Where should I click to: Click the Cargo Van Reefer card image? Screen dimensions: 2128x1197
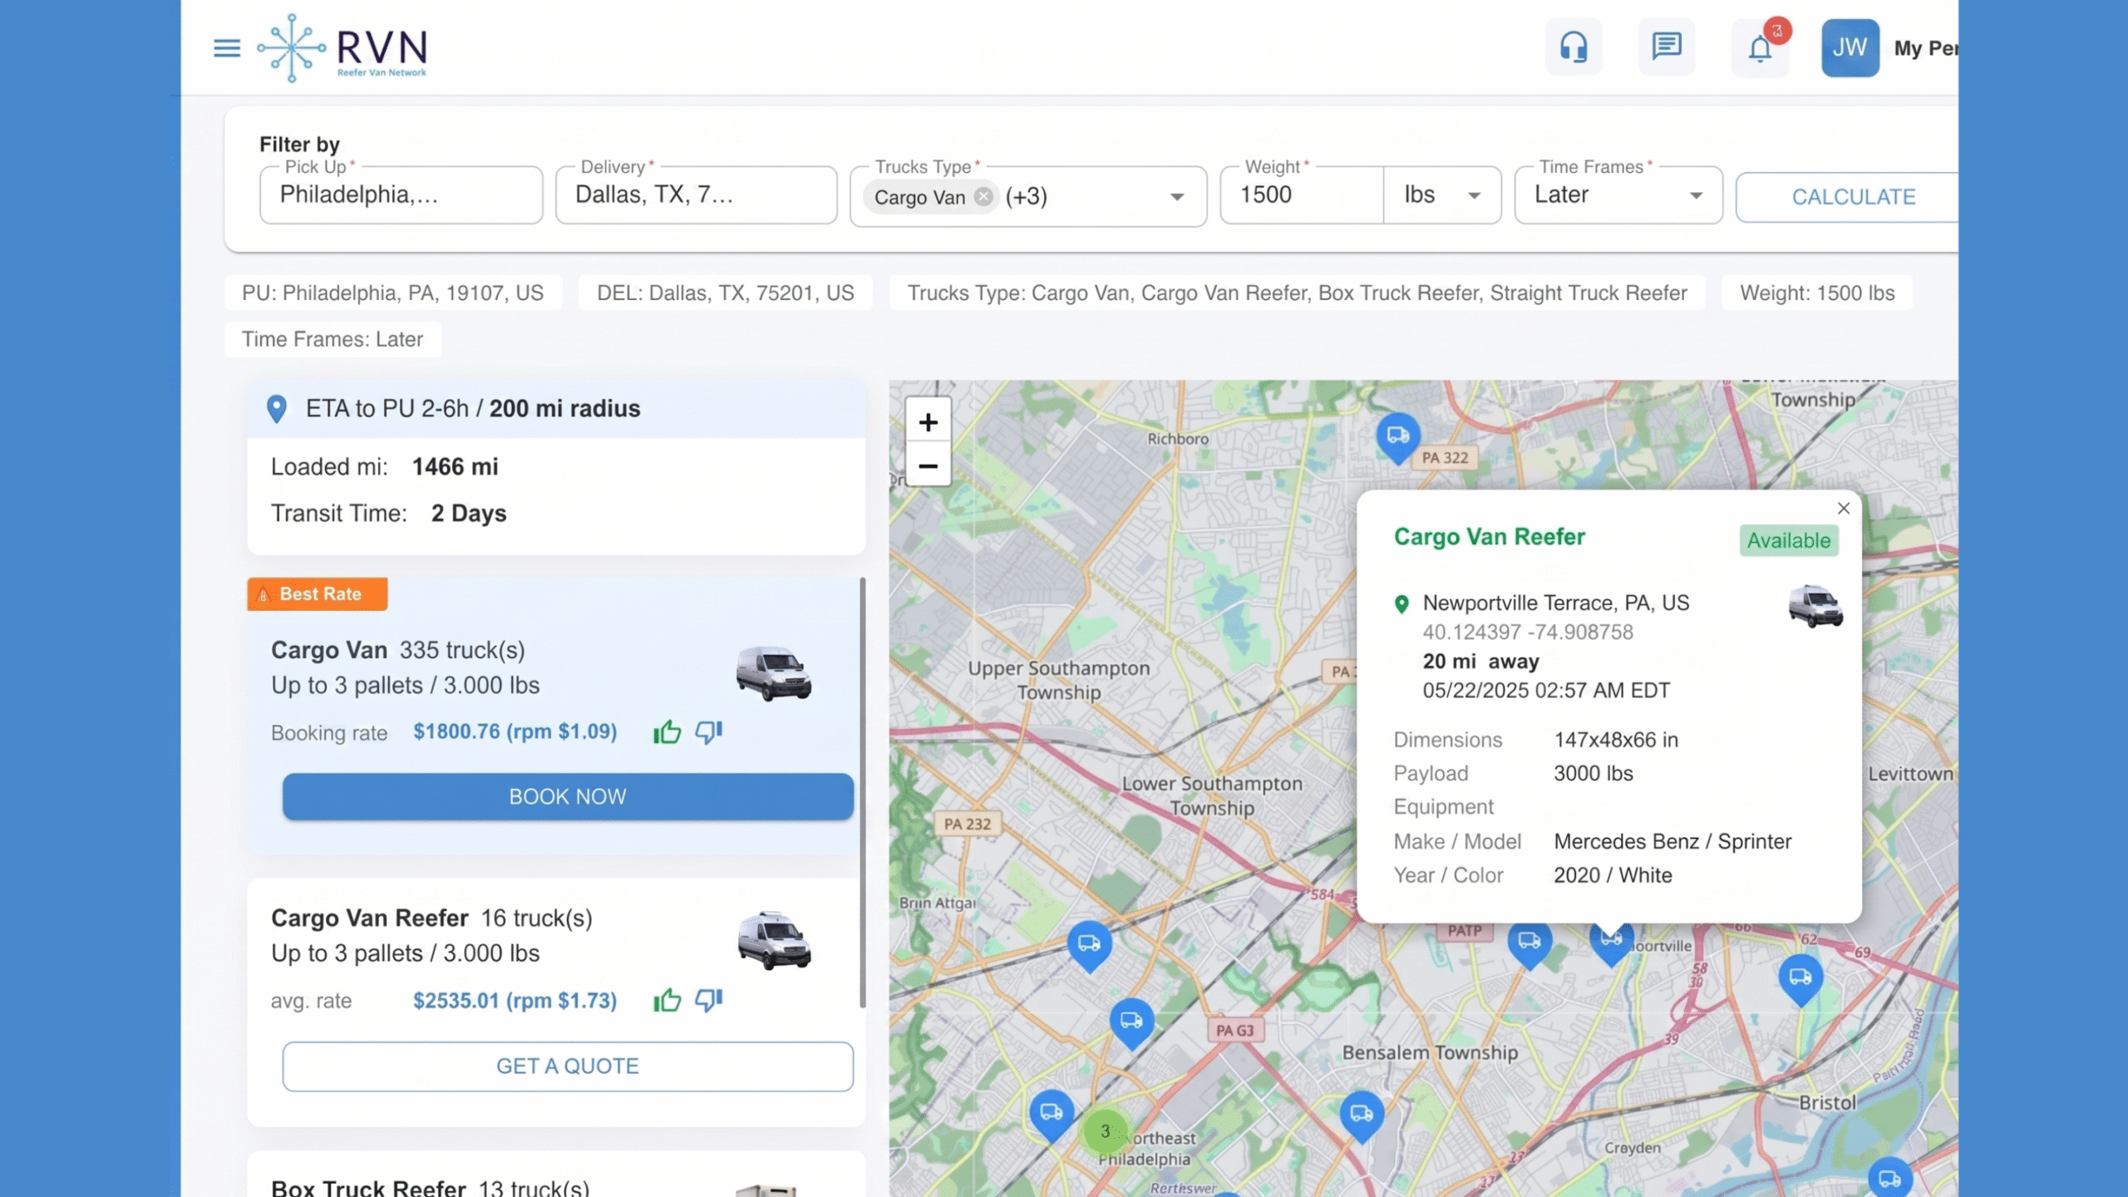[774, 941]
